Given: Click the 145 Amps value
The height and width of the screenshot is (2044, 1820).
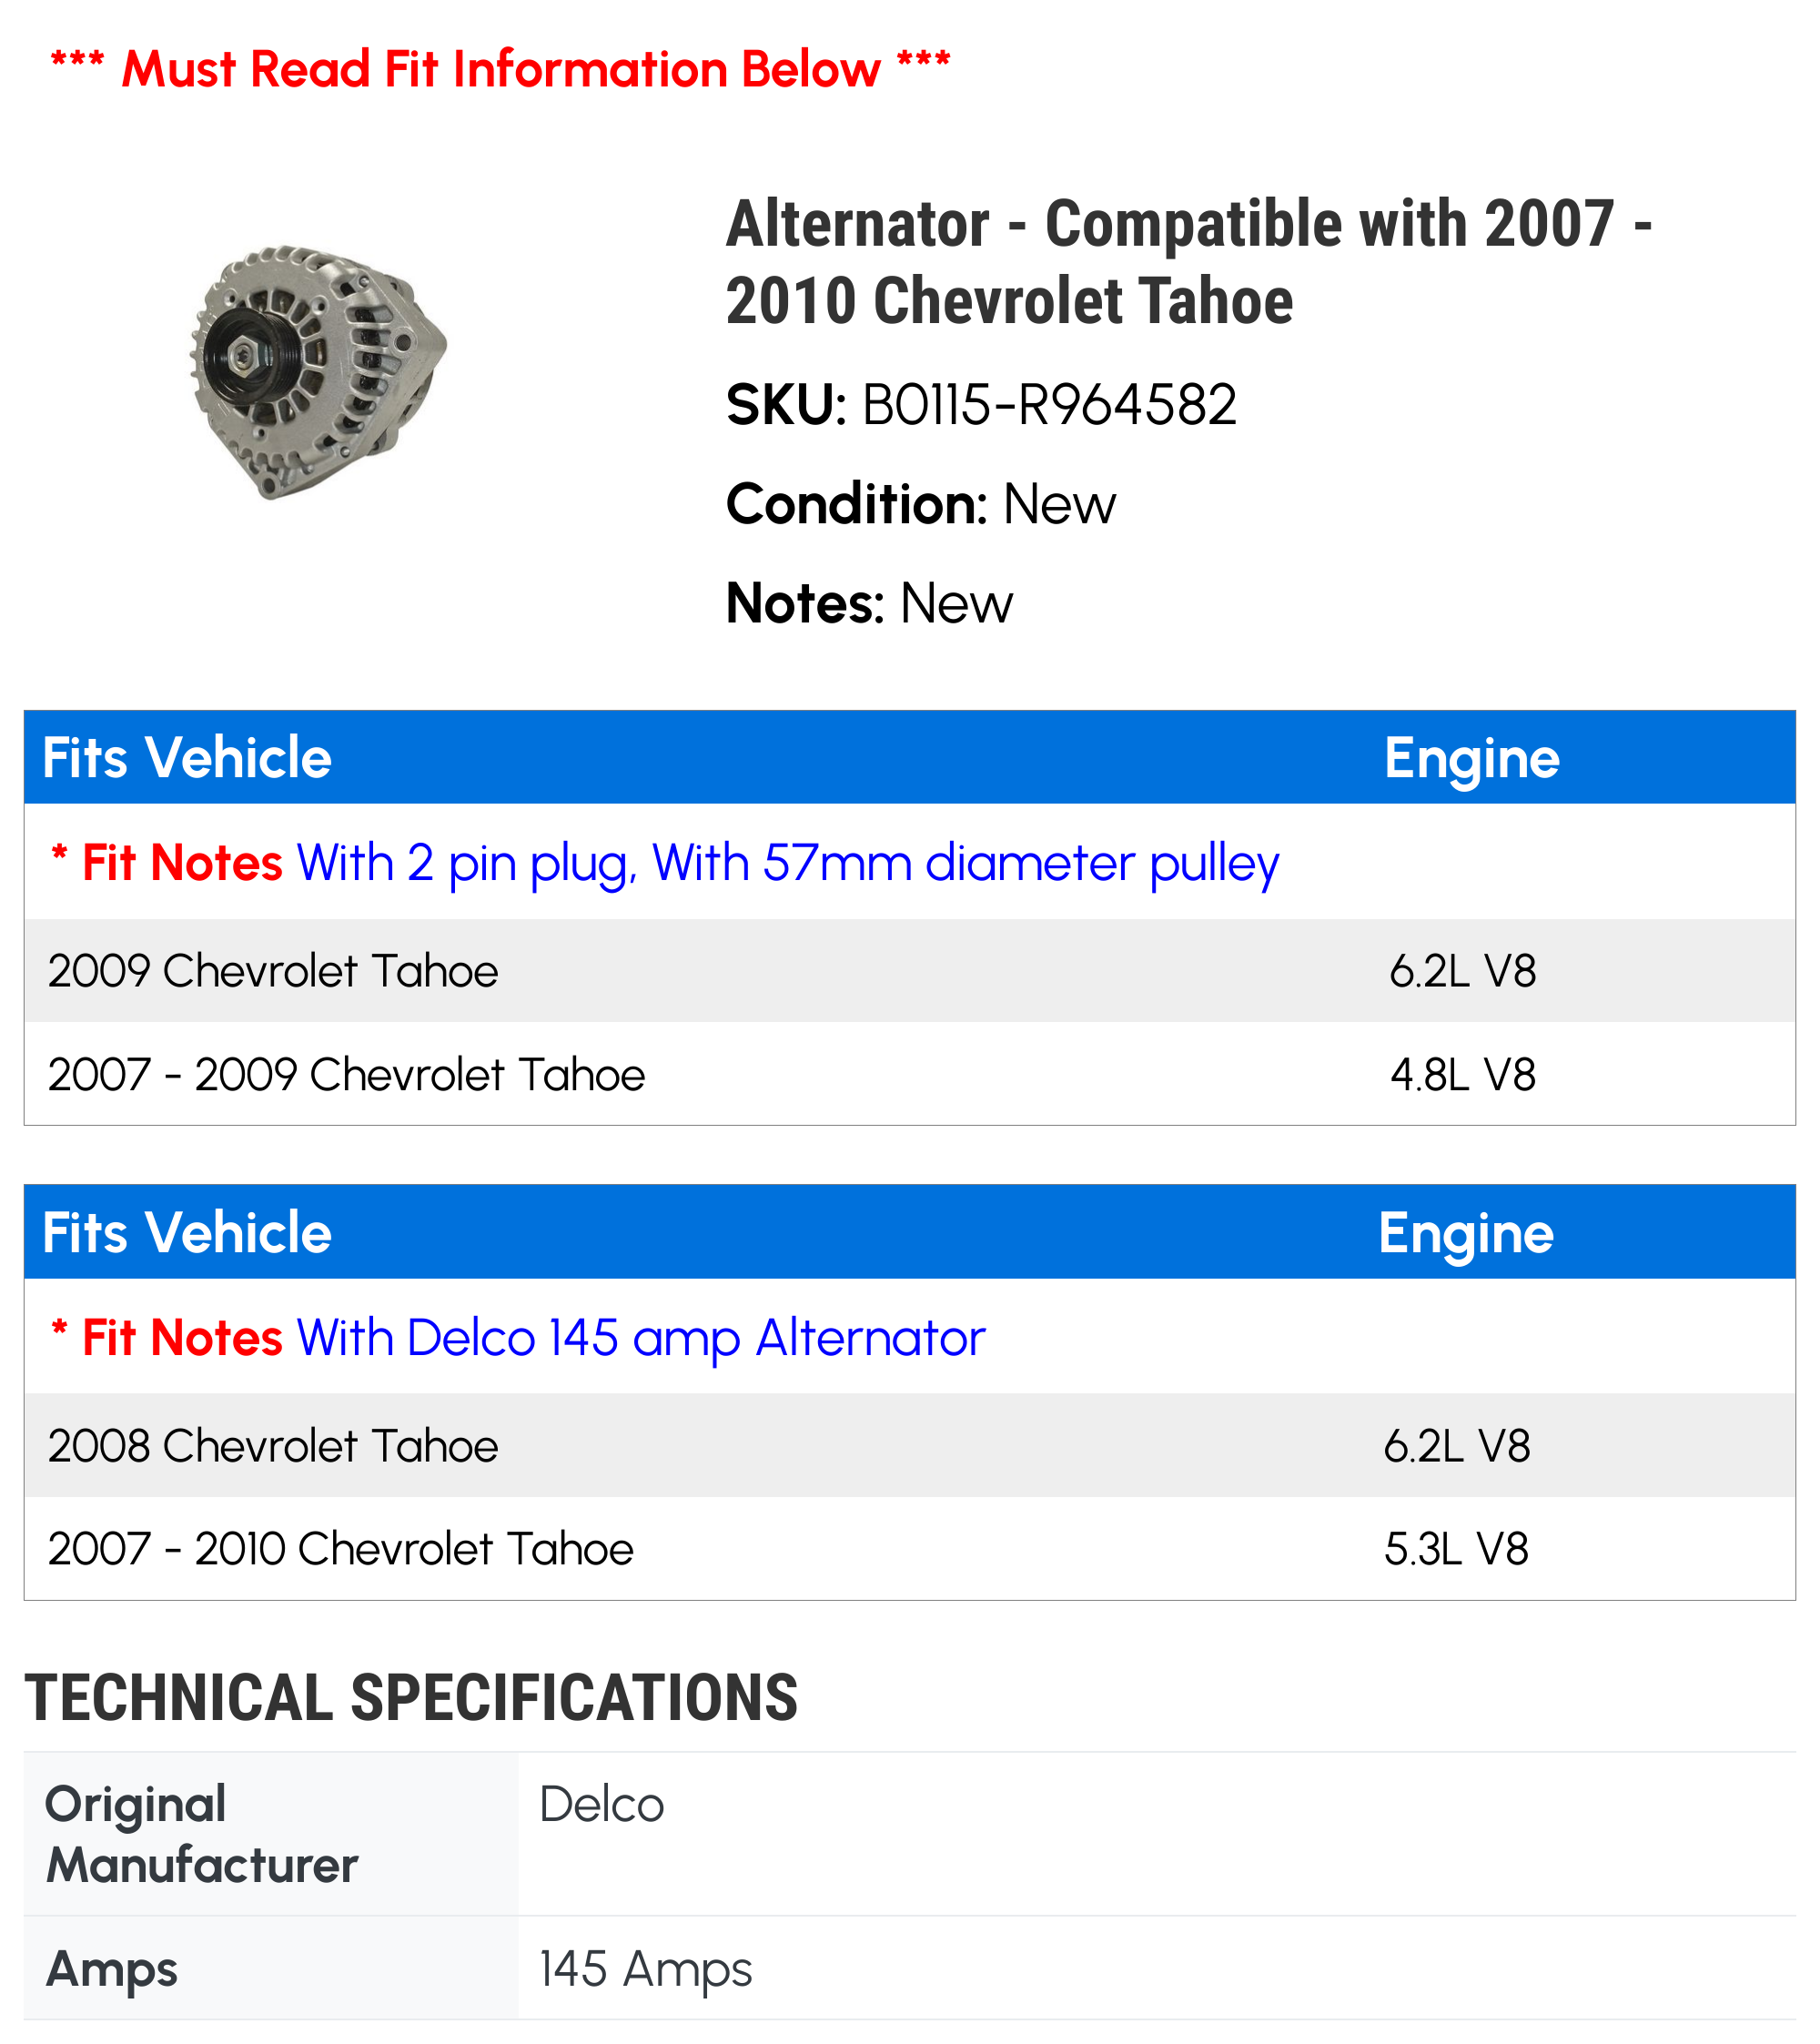Looking at the screenshot, I should [x=645, y=1969].
